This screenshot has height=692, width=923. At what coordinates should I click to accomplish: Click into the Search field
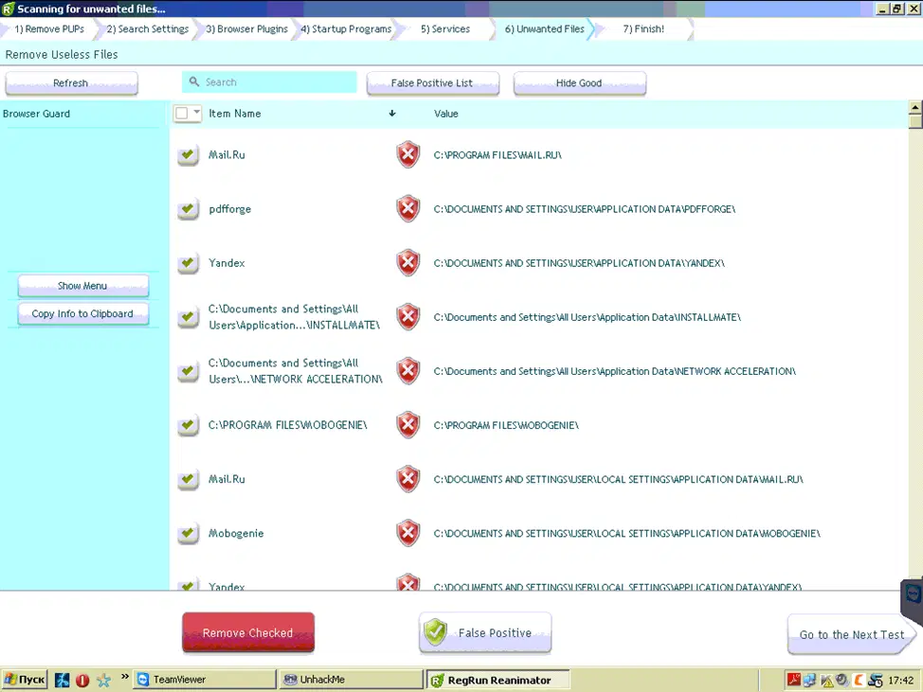click(x=269, y=81)
